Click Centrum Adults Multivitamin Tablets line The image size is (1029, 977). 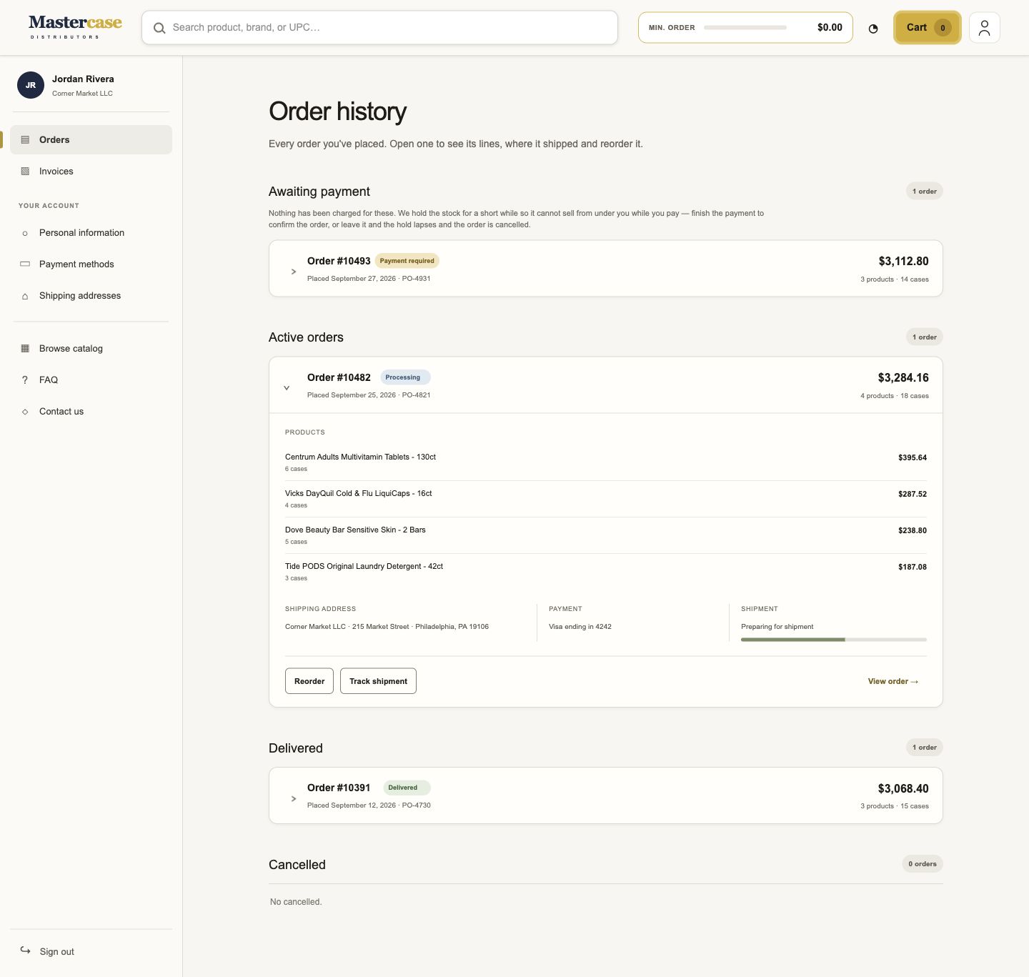pyautogui.click(x=606, y=462)
